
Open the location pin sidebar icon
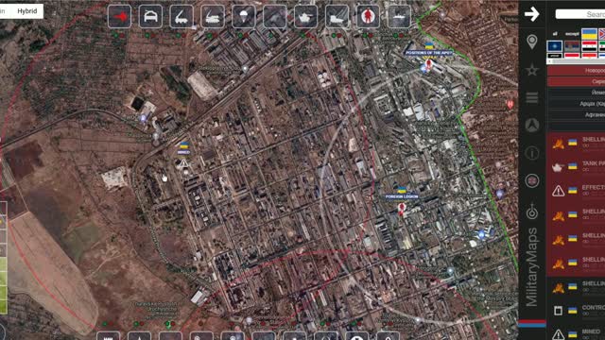532,42
